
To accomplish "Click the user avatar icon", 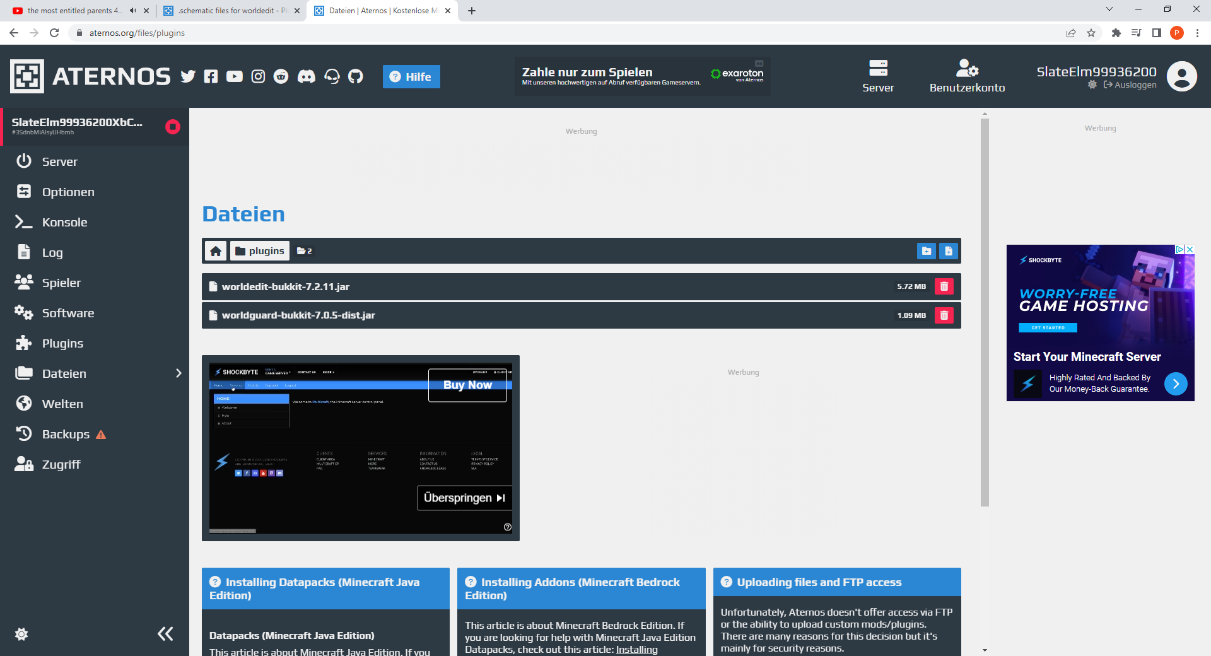I will (x=1181, y=76).
